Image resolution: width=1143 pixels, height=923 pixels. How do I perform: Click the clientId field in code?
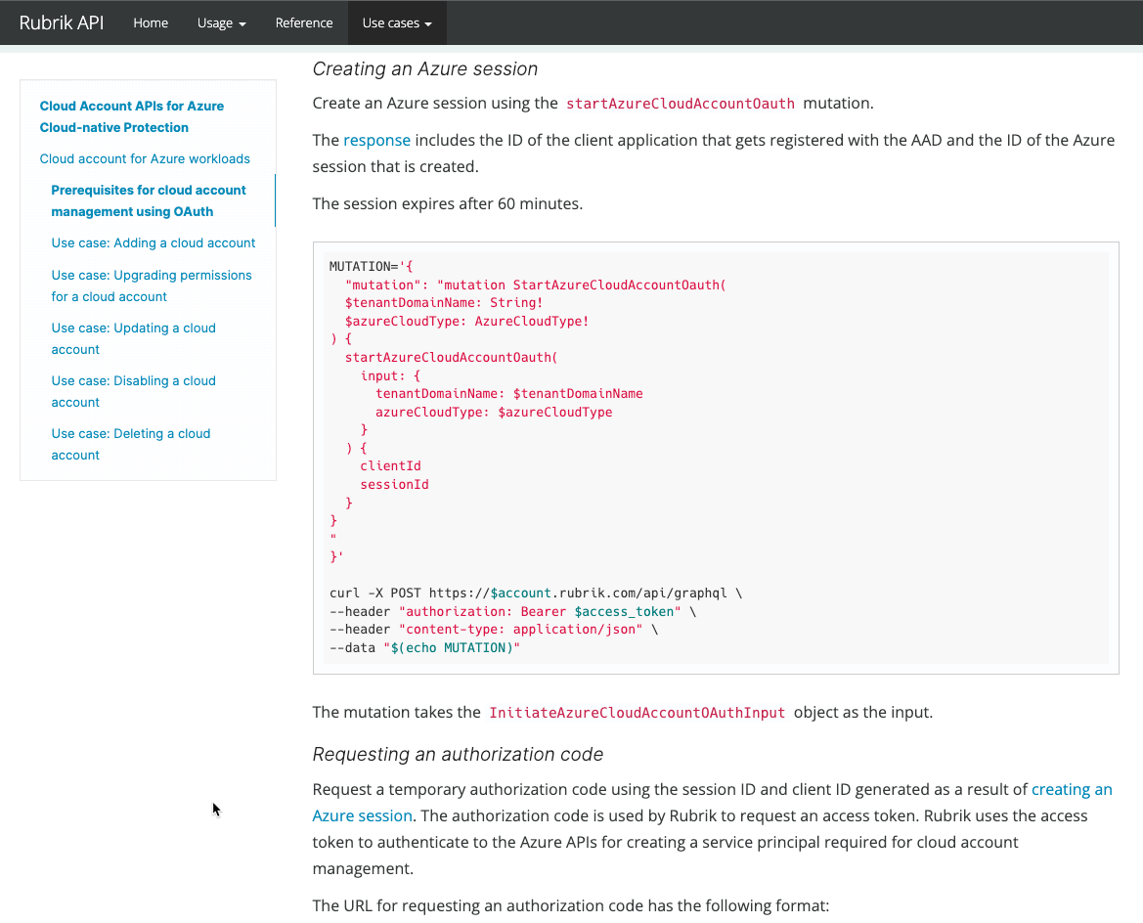tap(391, 465)
